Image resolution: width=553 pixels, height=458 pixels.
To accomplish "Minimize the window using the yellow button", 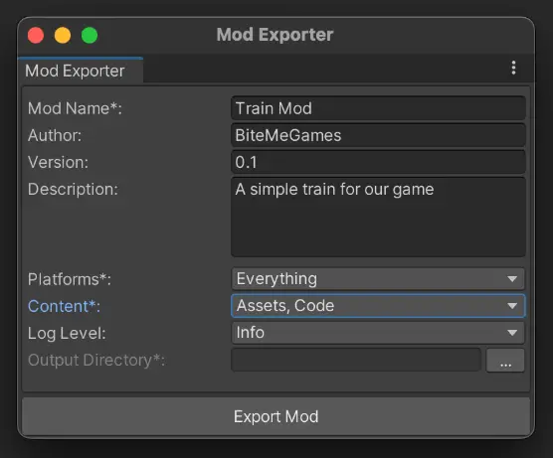I will click(x=63, y=35).
